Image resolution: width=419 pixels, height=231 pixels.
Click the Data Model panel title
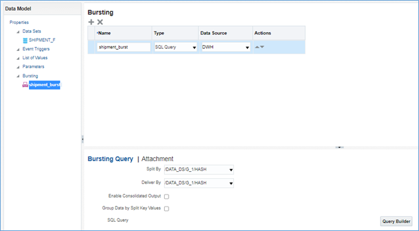(18, 9)
